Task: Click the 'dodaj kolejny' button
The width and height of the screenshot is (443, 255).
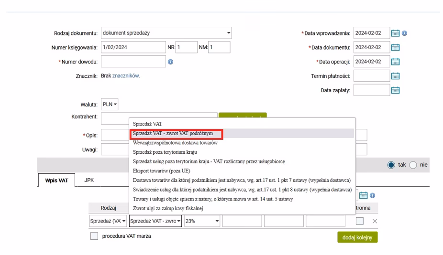Action: click(x=357, y=237)
